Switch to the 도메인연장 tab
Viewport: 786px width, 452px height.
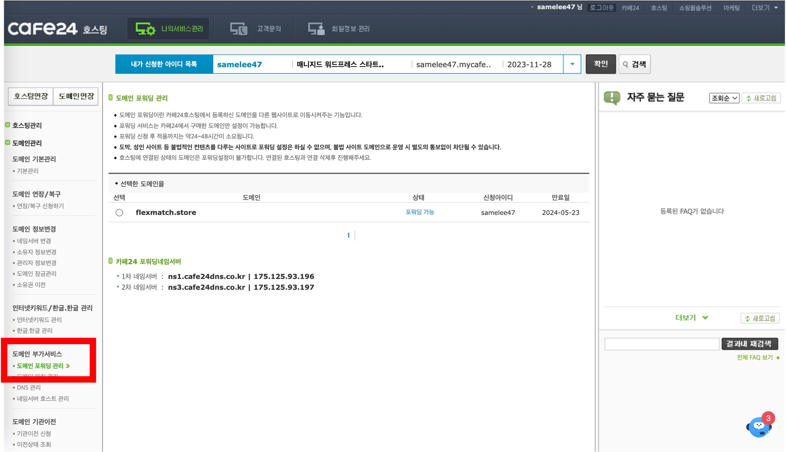pos(76,96)
